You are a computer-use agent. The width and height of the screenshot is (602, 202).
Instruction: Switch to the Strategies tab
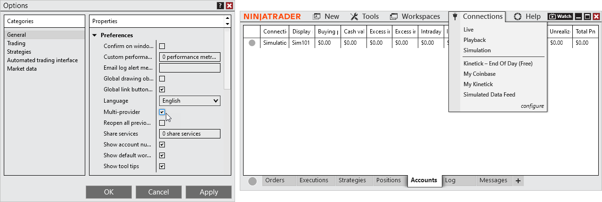pyautogui.click(x=354, y=181)
